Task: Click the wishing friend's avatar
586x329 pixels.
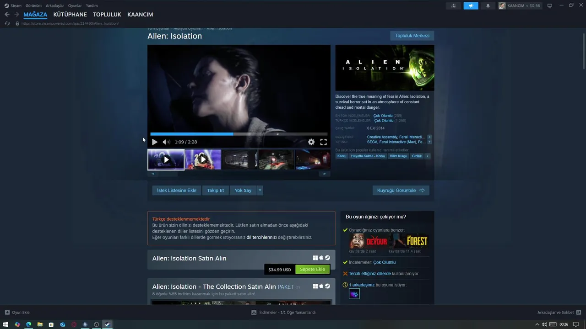Action: coord(354,294)
